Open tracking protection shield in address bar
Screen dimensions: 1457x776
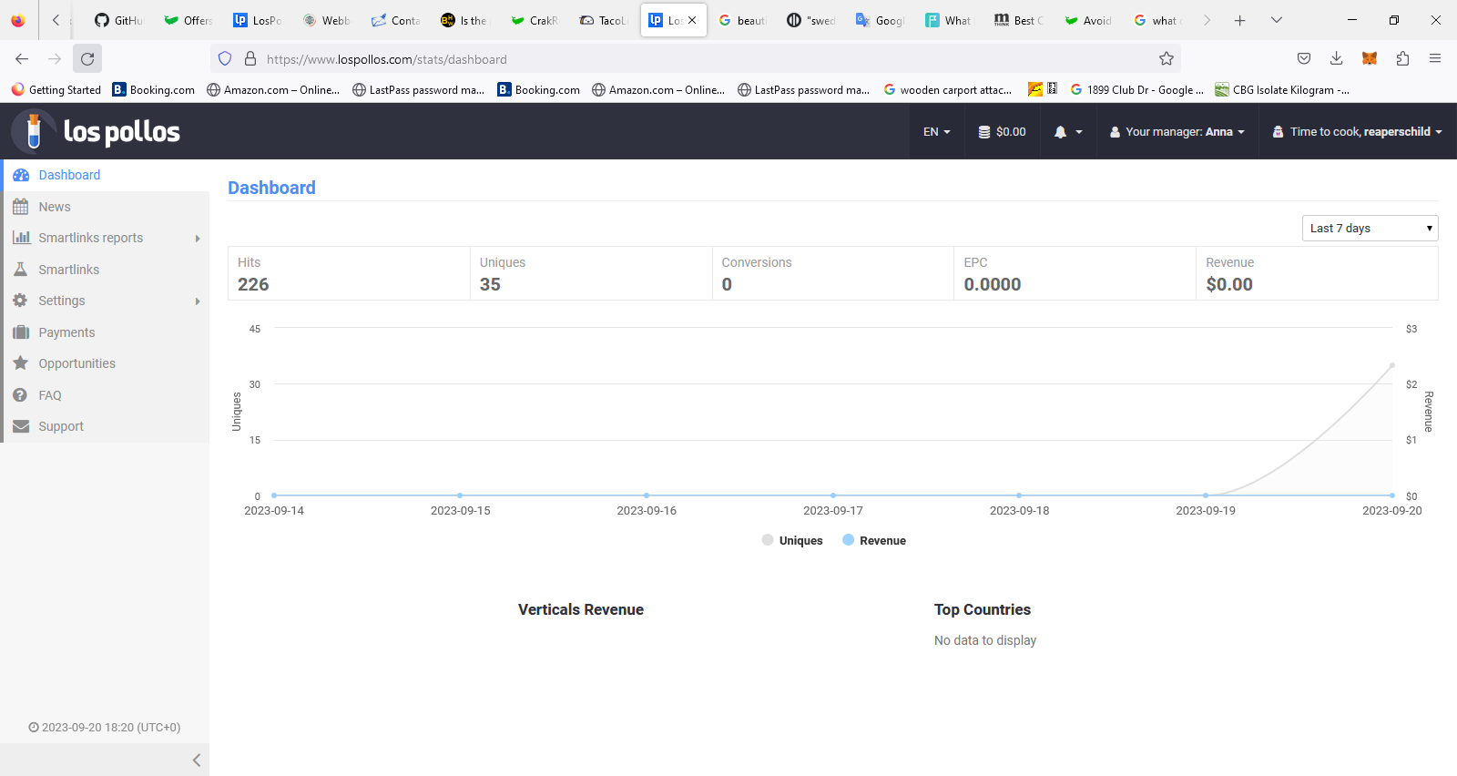pyautogui.click(x=225, y=59)
